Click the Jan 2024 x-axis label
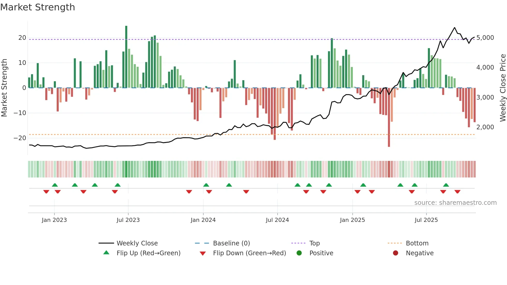This screenshot has height=285, width=507. coord(203,220)
